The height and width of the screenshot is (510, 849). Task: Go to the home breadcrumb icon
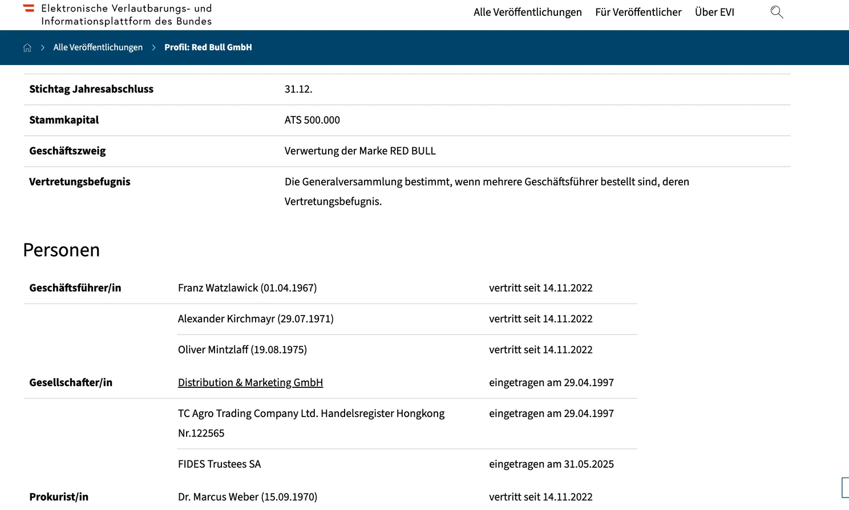pos(27,47)
